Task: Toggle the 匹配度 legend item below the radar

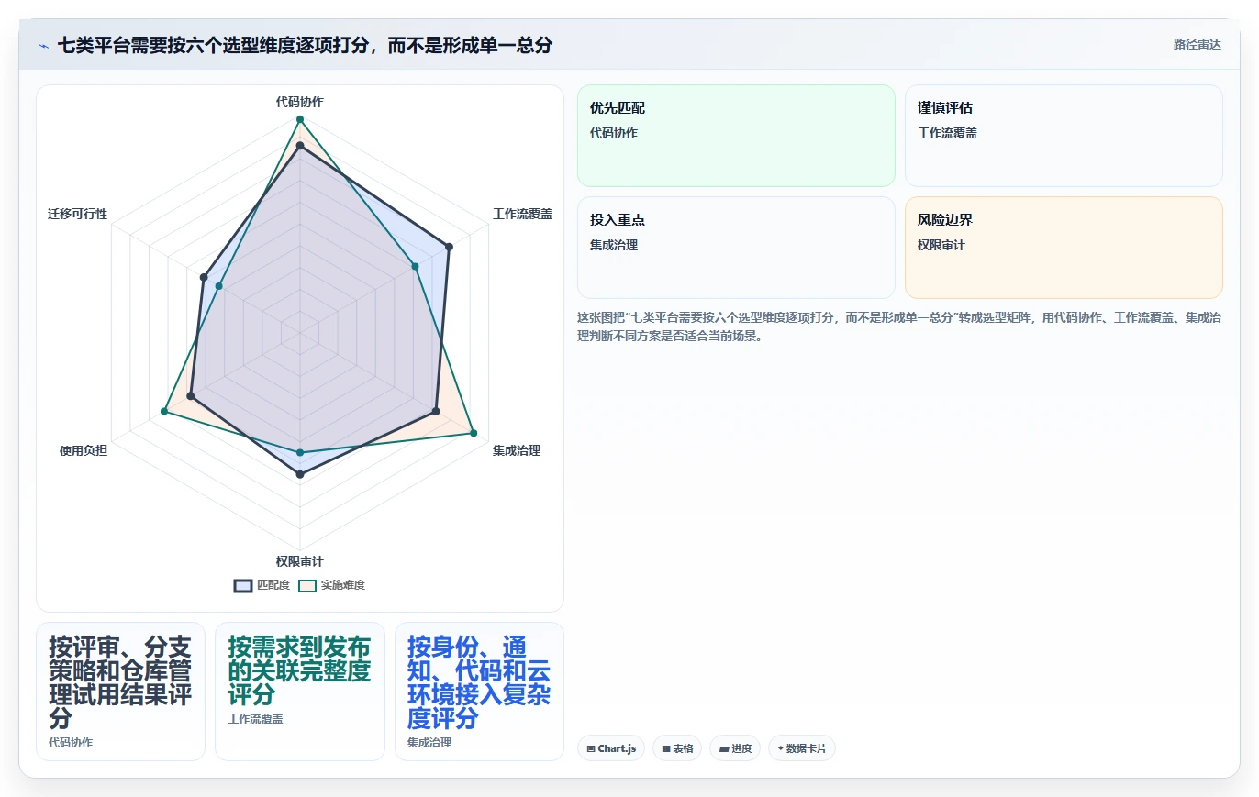Action: (x=262, y=585)
